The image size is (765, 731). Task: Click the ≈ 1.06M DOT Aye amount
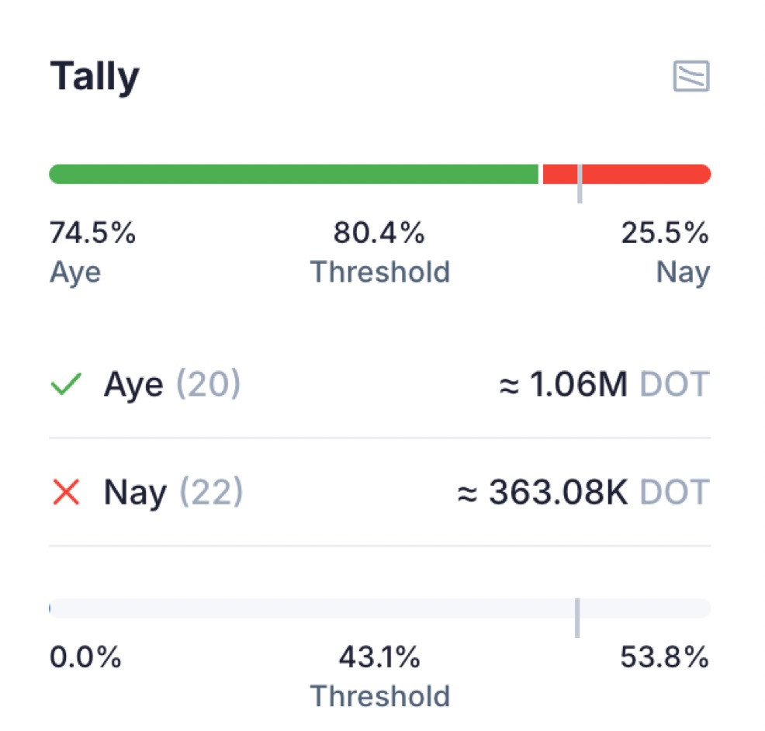(x=604, y=384)
